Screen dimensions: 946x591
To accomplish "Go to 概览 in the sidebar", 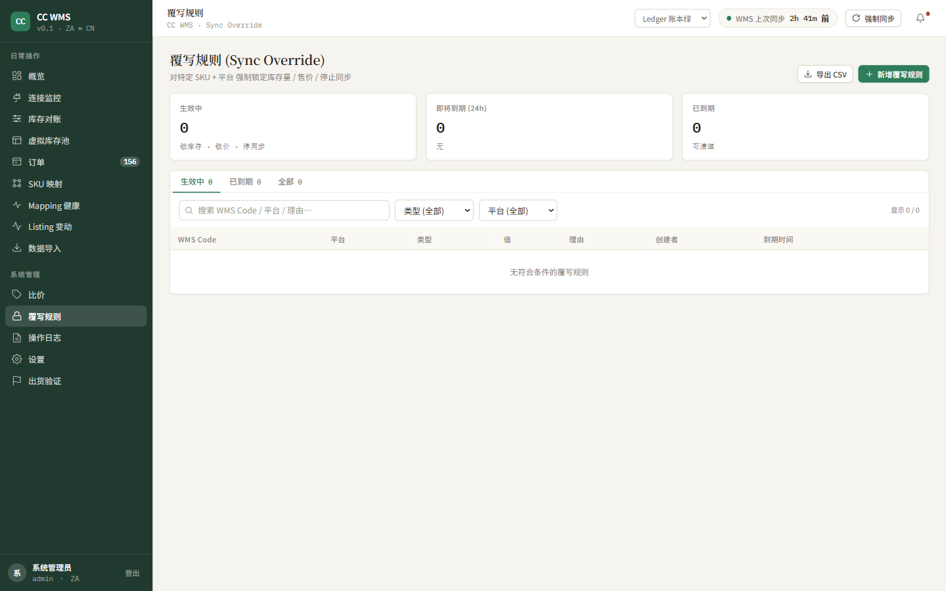I will pos(76,76).
